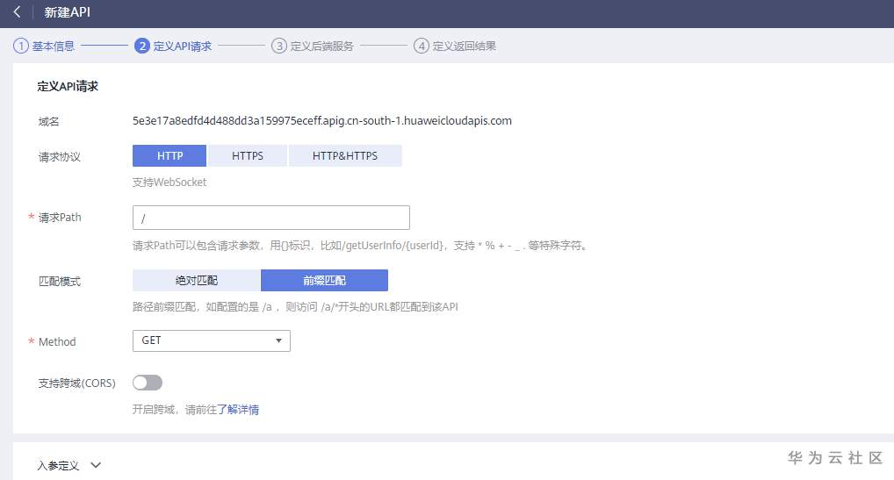The width and height of the screenshot is (894, 480).
Task: Open the 了解详情 link
Action: click(x=238, y=410)
